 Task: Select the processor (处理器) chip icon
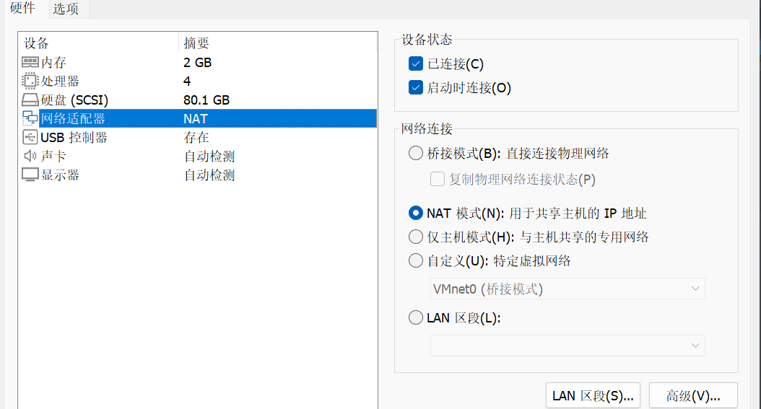[30, 81]
